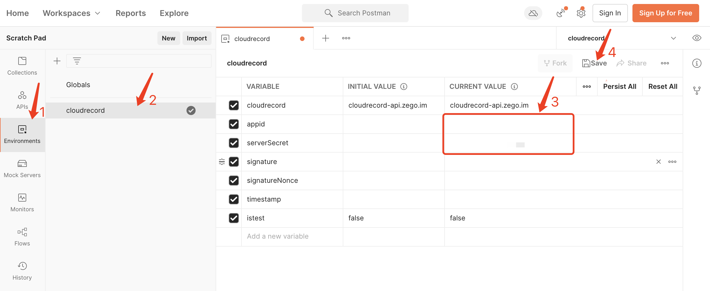Click cloudrecord current value cloudrecord-api.zego.im
This screenshot has width=710, height=291.
tap(489, 105)
